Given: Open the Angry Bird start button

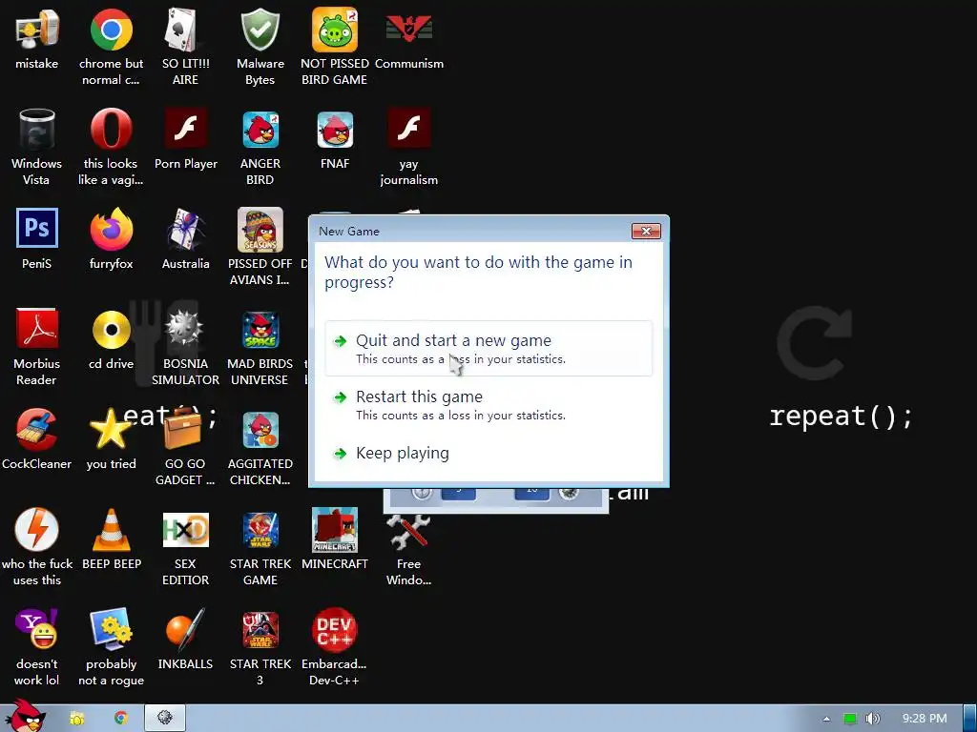Looking at the screenshot, I should [26, 716].
